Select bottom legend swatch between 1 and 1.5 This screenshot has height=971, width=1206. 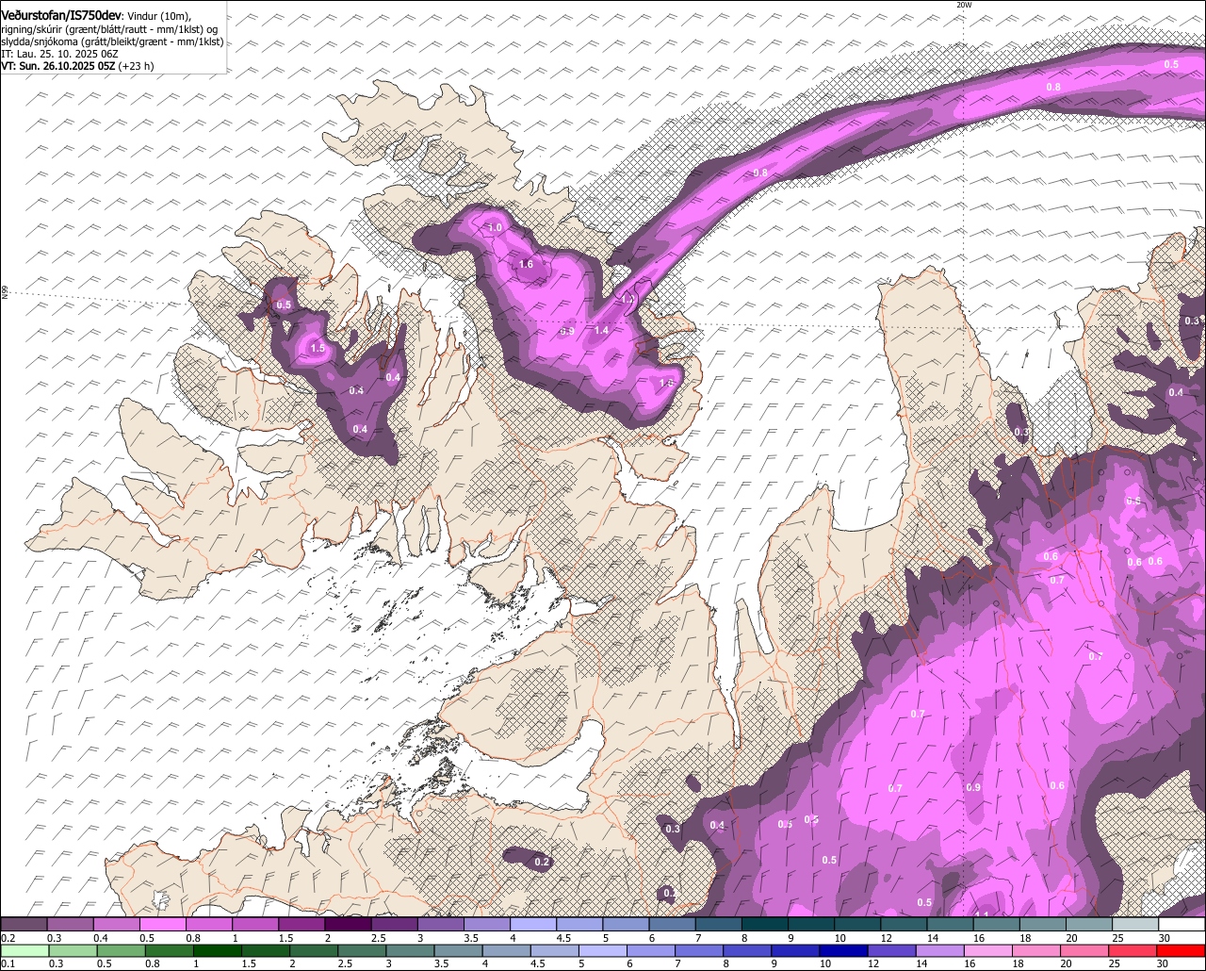(x=218, y=951)
